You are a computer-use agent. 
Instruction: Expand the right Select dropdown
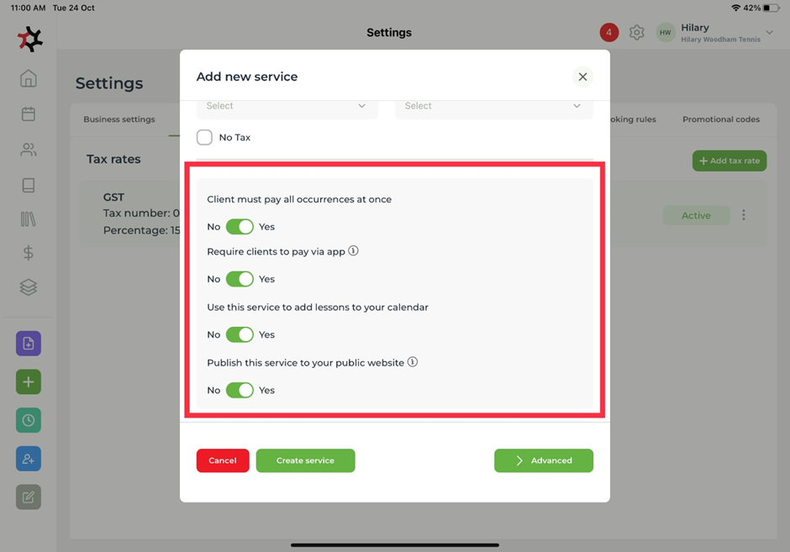click(493, 107)
